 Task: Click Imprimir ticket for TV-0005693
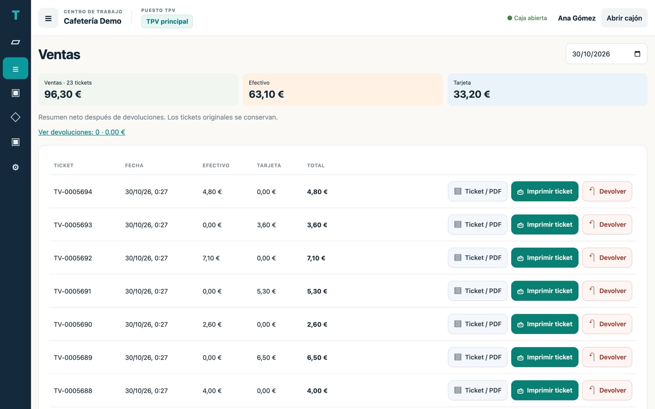click(544, 225)
